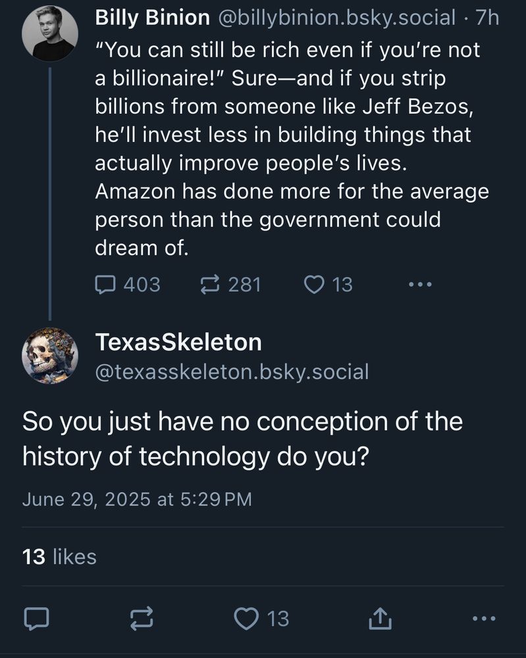Image resolution: width=526 pixels, height=658 pixels.
Task: Visit @billybinion.bsky.social handle
Action: coord(335,18)
